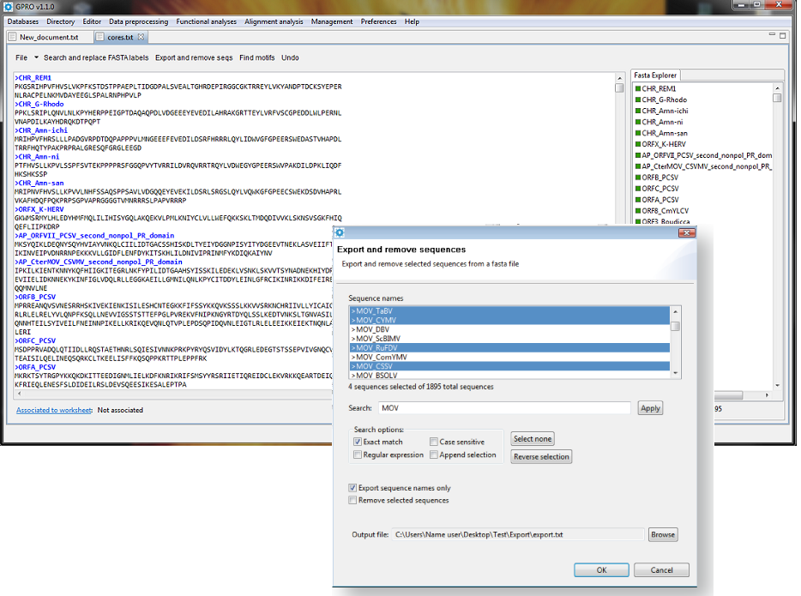Click the gear icon in dialog title bar

pyautogui.click(x=340, y=232)
